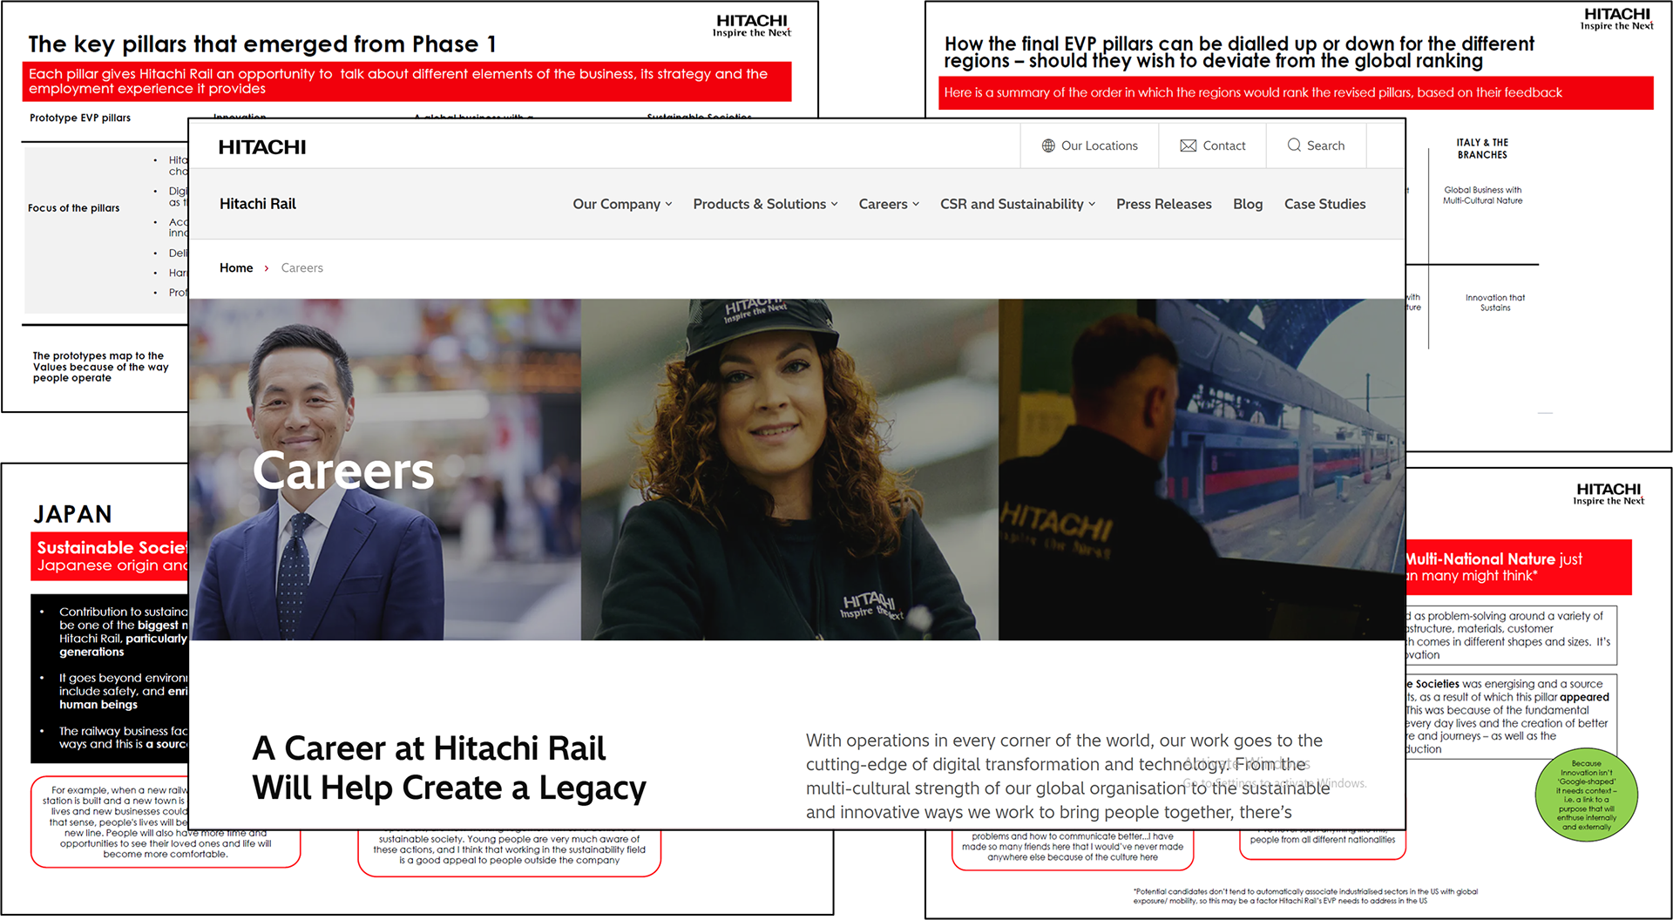This screenshot has height=920, width=1673.
Task: Click the Hitachi Rail site title
Action: pyautogui.click(x=258, y=204)
